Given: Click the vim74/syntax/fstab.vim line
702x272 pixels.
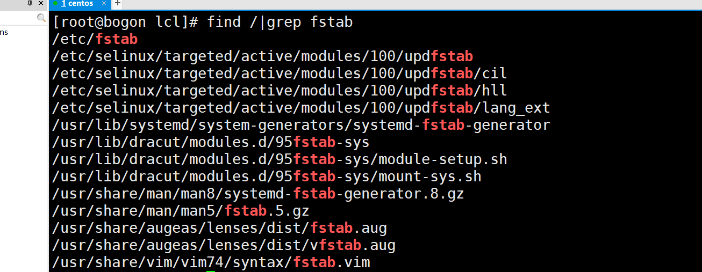Looking at the screenshot, I should (211, 263).
